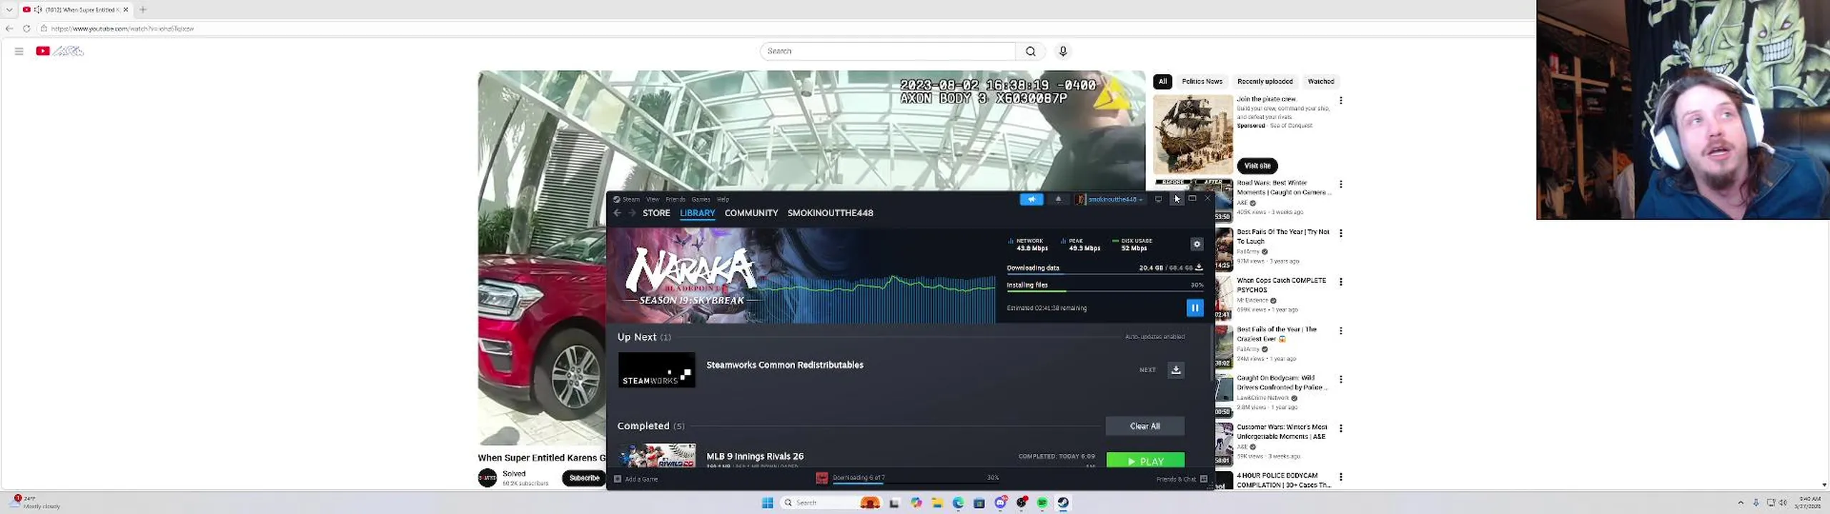Click the Naraka Bladepoint download banner
The image size is (1830, 514).
801,276
